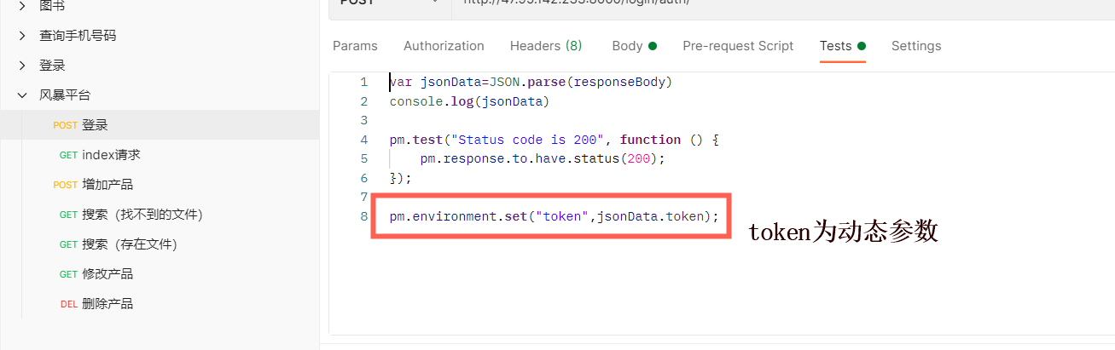Select the GET index请求 request
The width and height of the screenshot is (1115, 350).
[111, 155]
